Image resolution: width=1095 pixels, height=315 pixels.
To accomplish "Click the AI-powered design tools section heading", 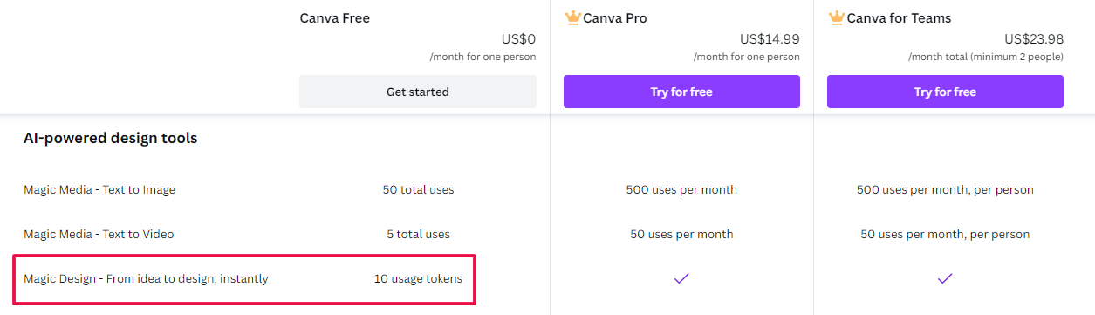I will click(111, 138).
